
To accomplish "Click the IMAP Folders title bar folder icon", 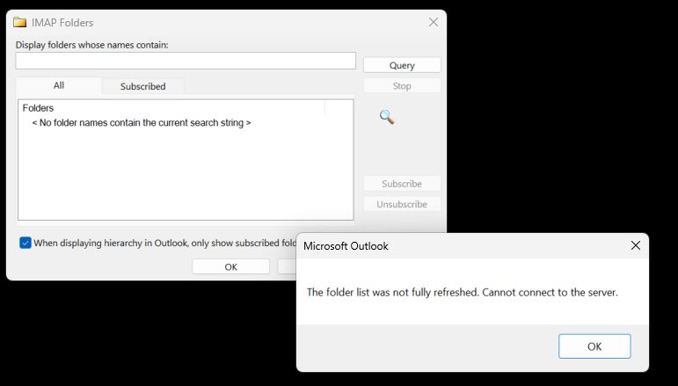I will coord(19,22).
